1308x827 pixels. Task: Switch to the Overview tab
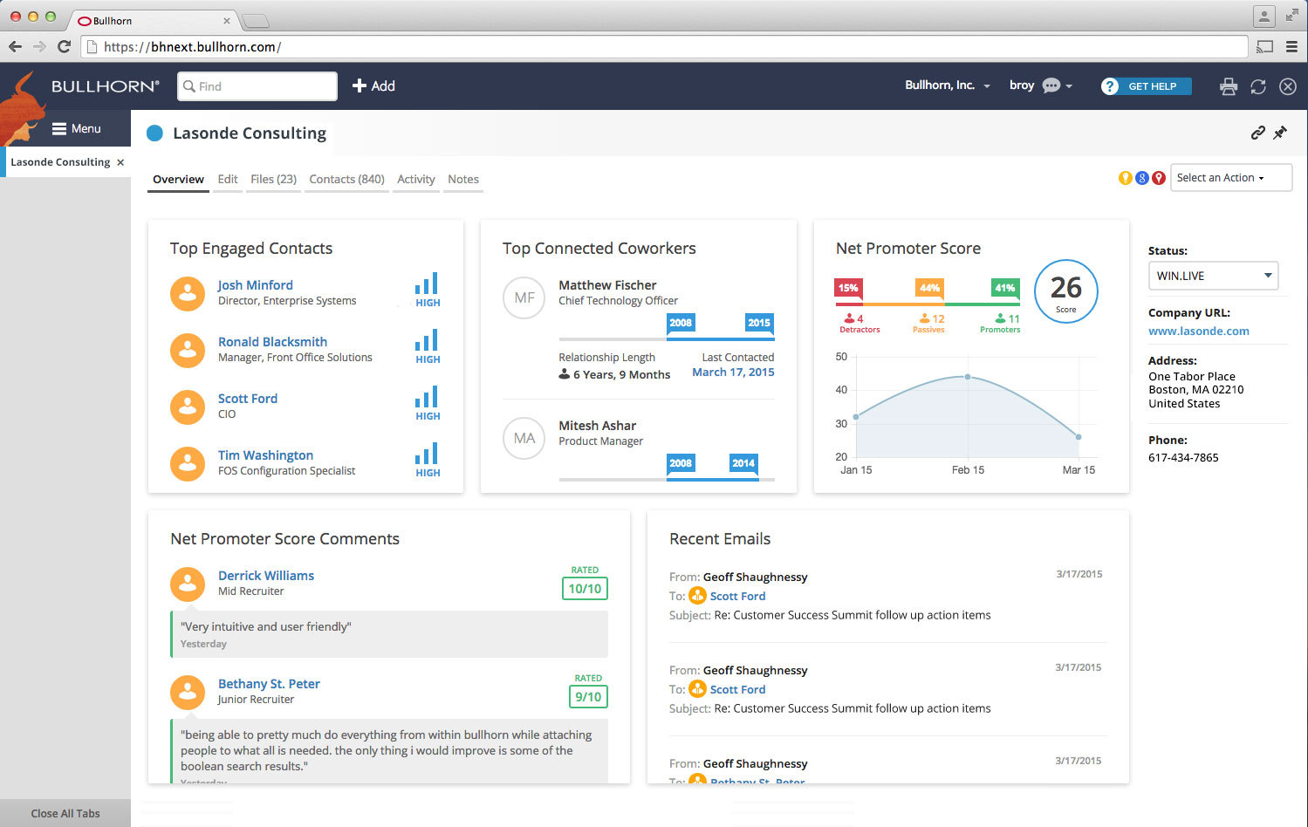pyautogui.click(x=178, y=179)
